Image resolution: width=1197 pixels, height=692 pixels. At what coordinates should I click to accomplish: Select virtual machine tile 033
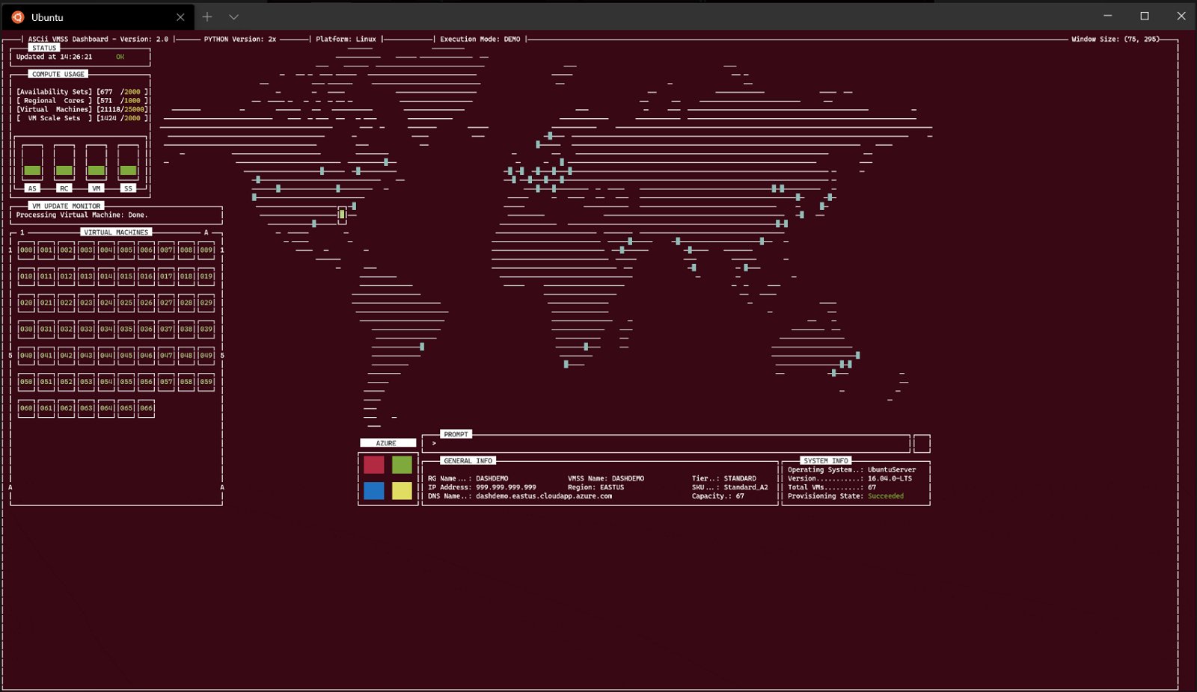pyautogui.click(x=86, y=329)
